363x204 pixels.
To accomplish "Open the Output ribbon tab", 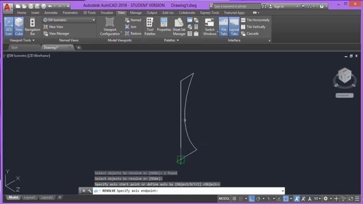I will click(152, 12).
